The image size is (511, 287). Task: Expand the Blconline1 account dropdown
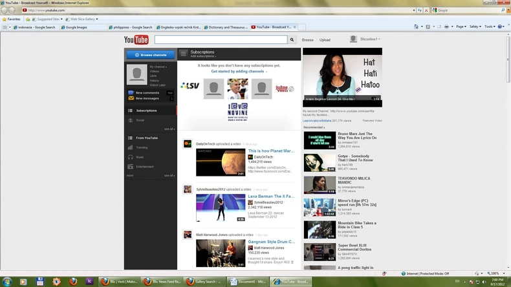[x=370, y=39]
